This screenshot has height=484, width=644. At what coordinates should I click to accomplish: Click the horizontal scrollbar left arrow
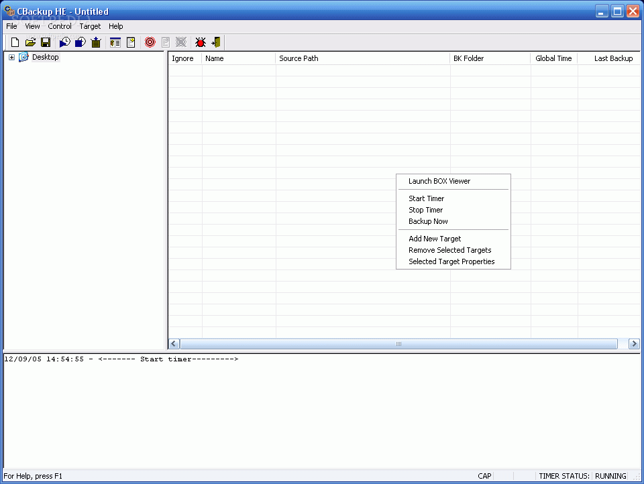click(x=174, y=344)
